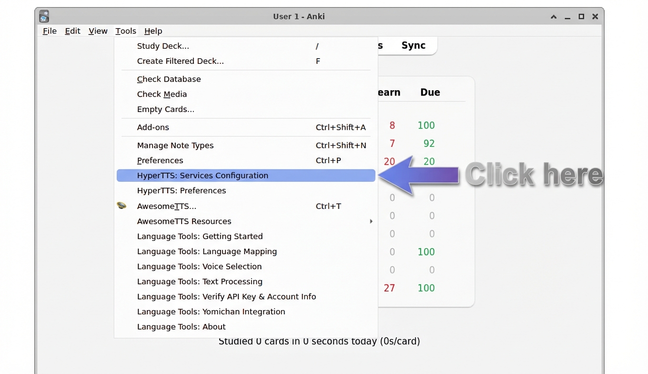Open the Help menu

(153, 31)
